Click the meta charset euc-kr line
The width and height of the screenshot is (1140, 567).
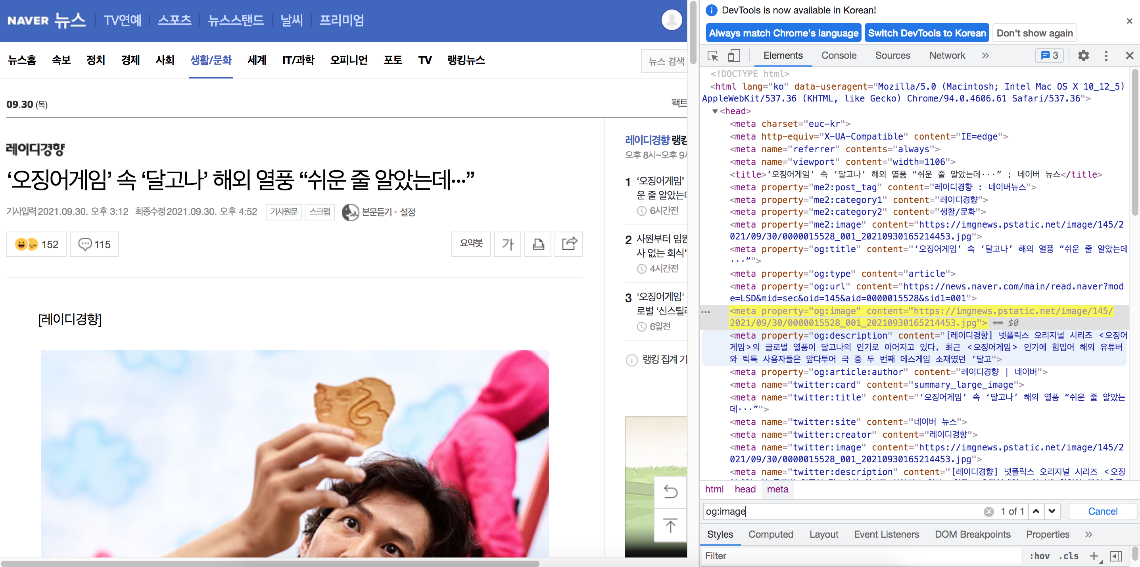click(x=790, y=124)
